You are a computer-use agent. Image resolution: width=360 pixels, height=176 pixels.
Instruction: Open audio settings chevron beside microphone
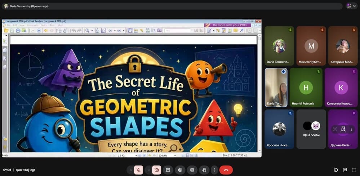131,170
